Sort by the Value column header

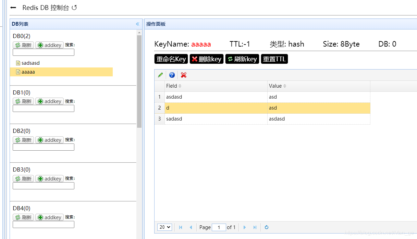tap(319, 86)
